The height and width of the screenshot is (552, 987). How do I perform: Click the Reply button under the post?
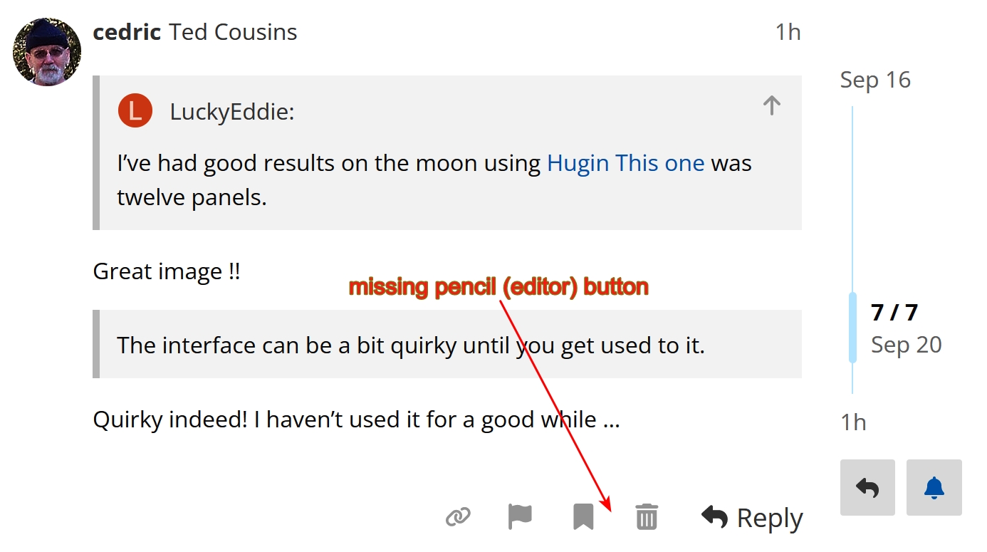[752, 518]
